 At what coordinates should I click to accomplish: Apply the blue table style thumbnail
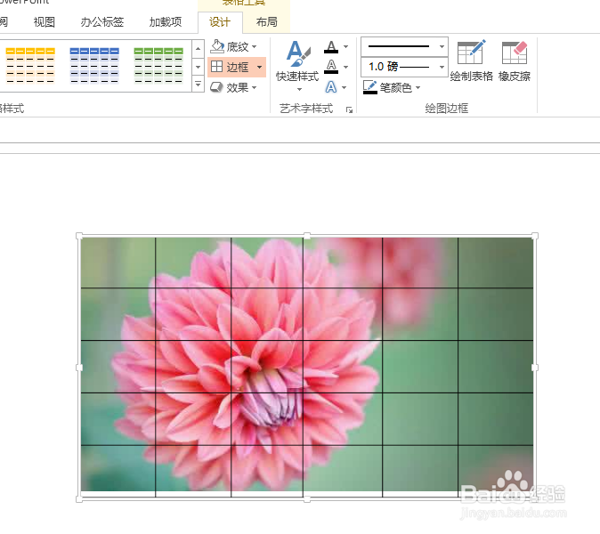pos(94,65)
